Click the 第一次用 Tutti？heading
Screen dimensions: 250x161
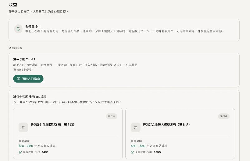pyautogui.click(x=24, y=59)
